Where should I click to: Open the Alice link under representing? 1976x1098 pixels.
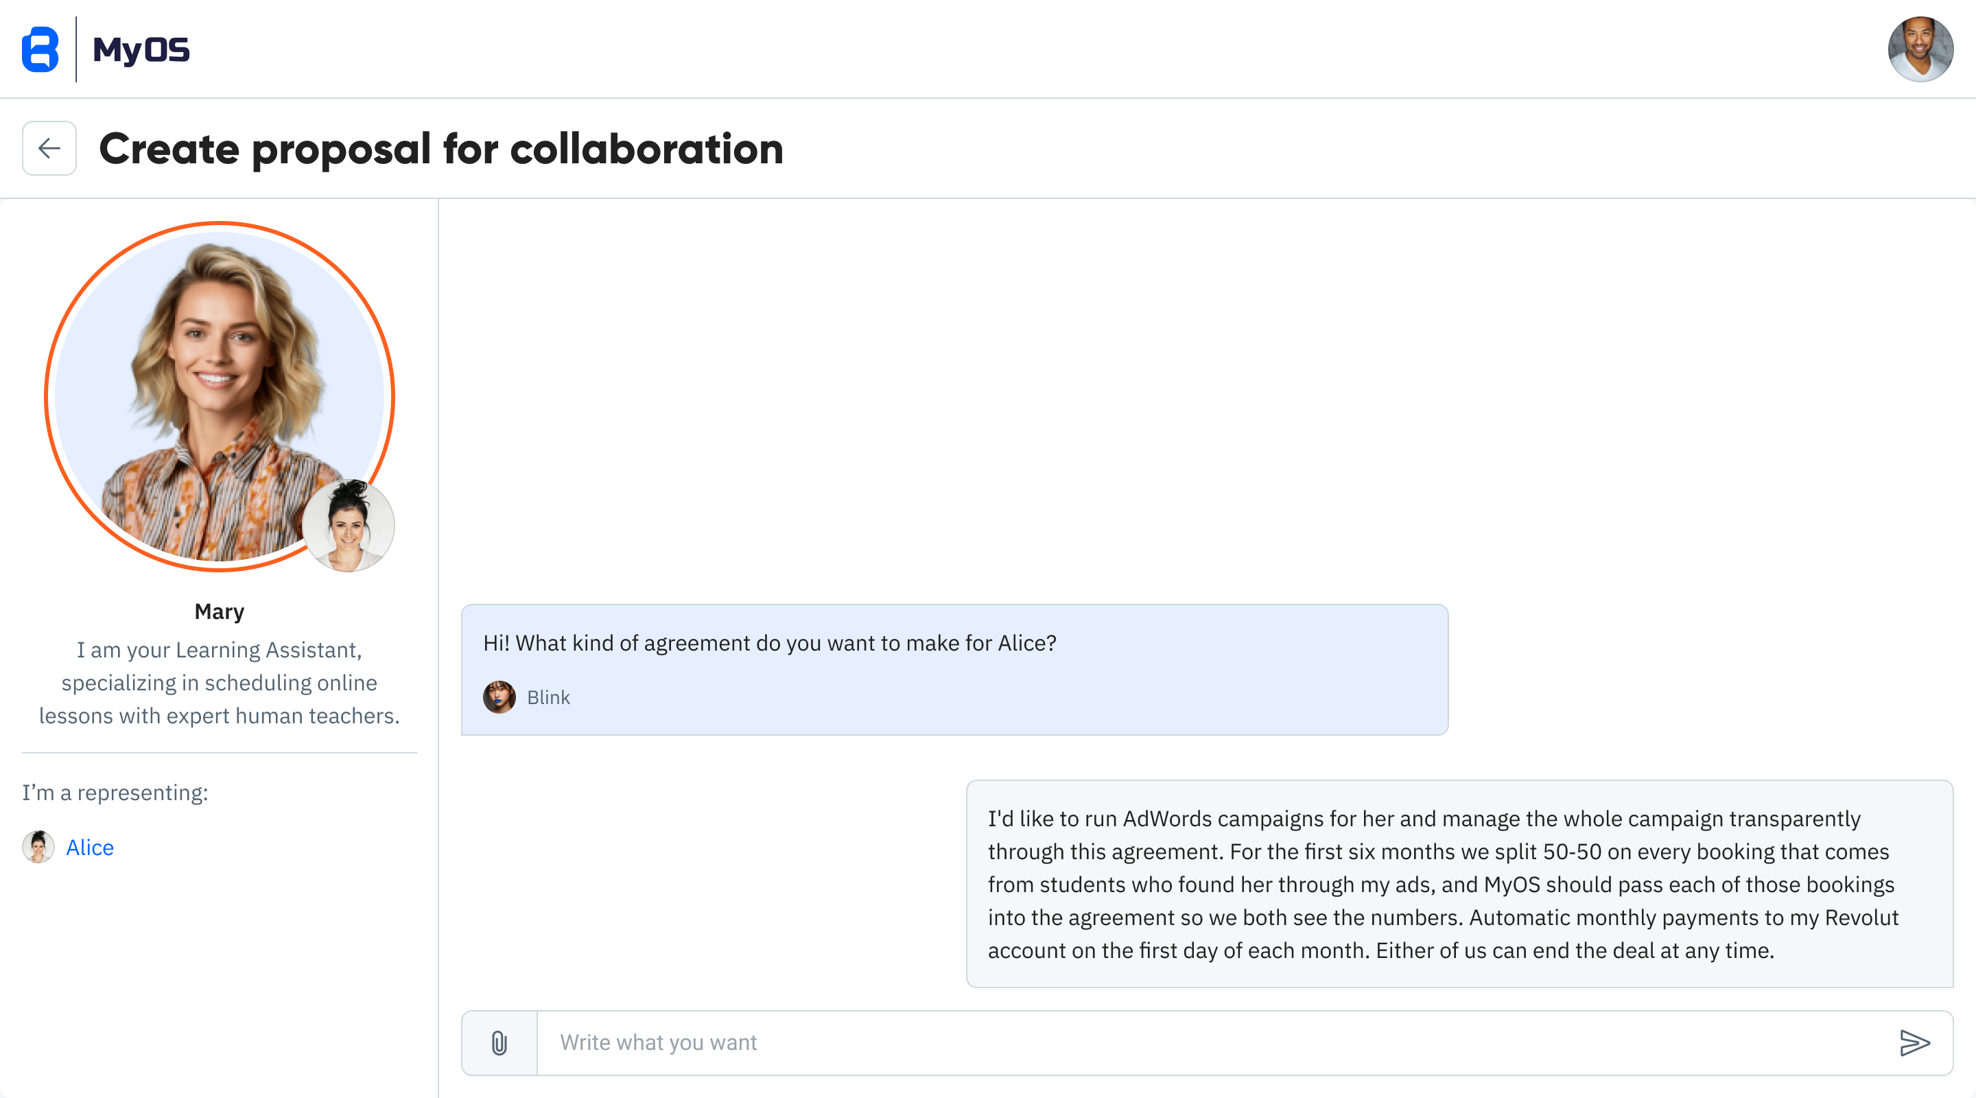(x=90, y=847)
